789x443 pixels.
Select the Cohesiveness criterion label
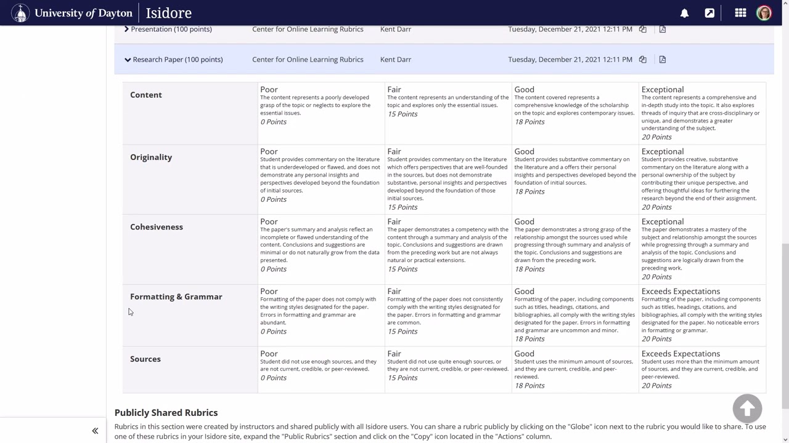click(x=157, y=226)
